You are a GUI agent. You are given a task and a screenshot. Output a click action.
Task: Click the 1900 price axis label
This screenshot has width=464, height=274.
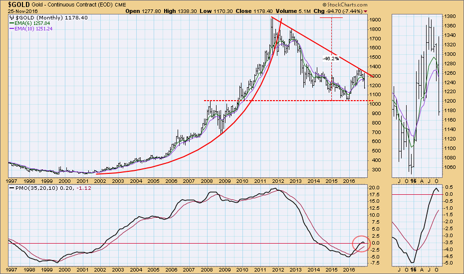tap(375, 20)
